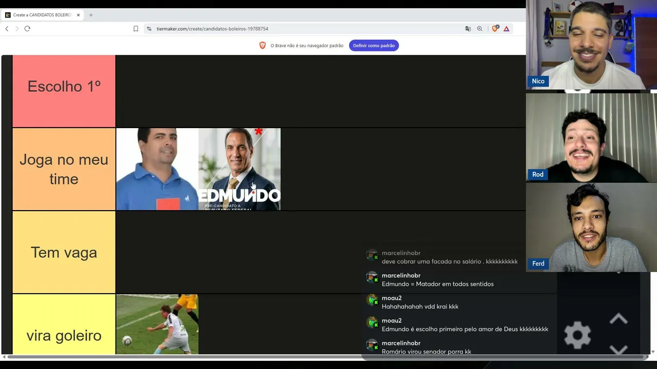Move the tier row up with the chevron
Viewport: 657px width, 369px height.
click(619, 319)
